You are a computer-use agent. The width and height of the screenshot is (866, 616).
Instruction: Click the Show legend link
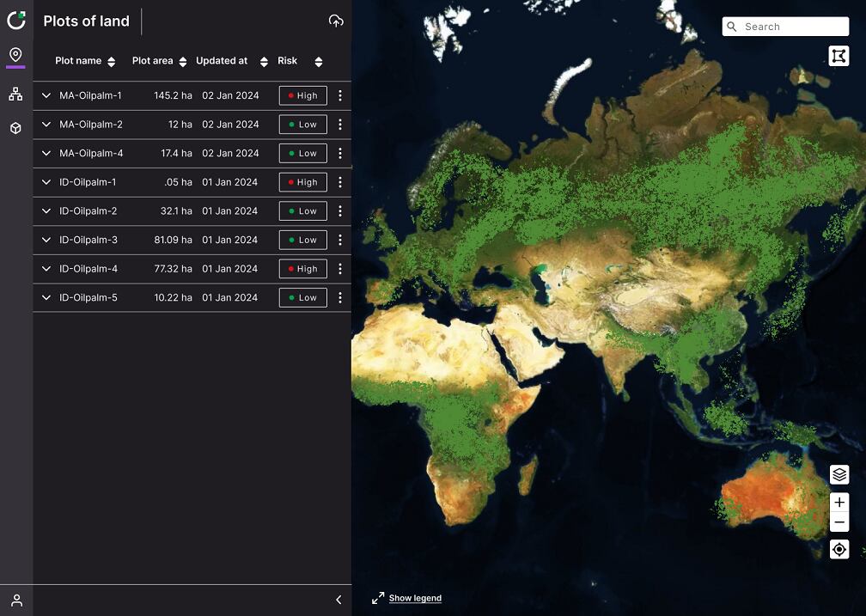tap(415, 598)
